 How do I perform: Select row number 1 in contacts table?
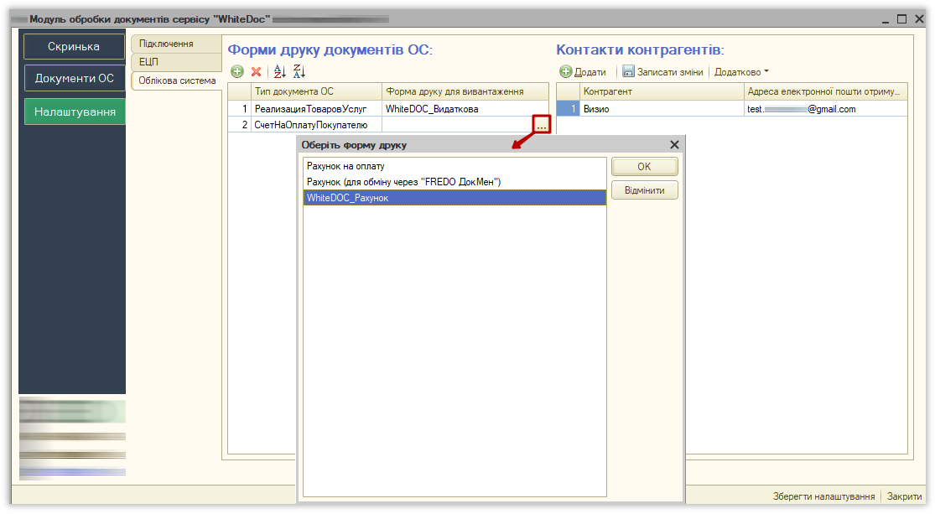click(569, 108)
